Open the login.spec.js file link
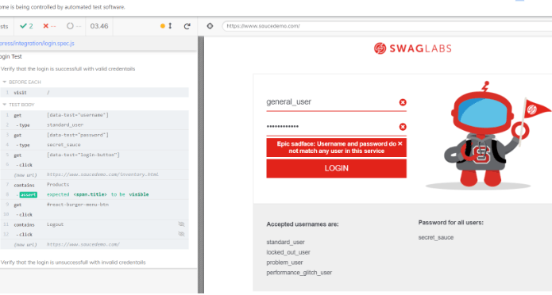 pos(37,44)
